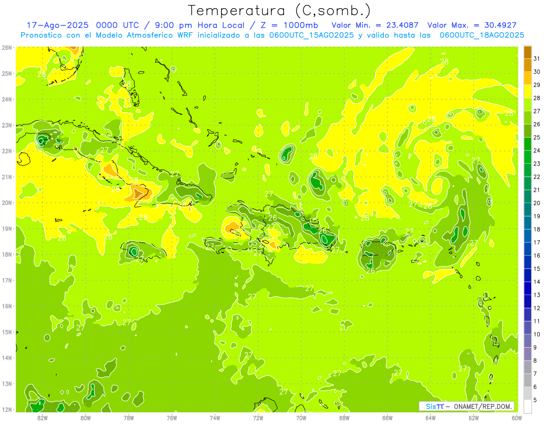This screenshot has width=549, height=424.
Task: Click the "62W" longitude axis label
Action: click(474, 418)
